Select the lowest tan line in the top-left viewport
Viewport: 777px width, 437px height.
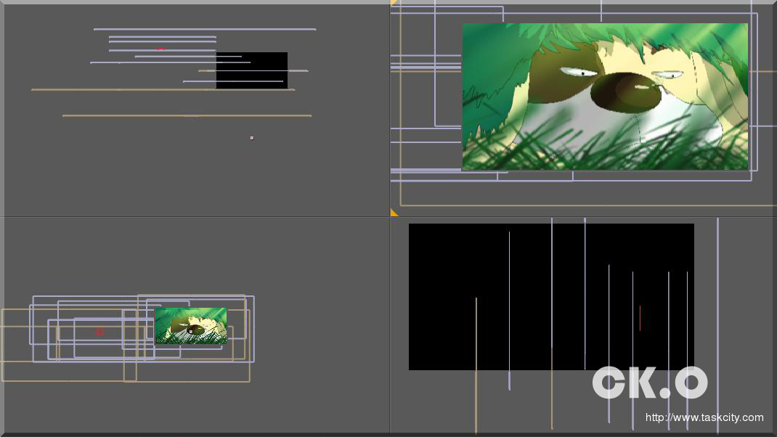click(187, 115)
